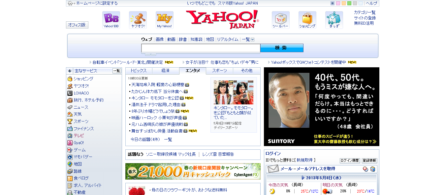
Task: Select the トピックス tab
Action: [x=139, y=71]
